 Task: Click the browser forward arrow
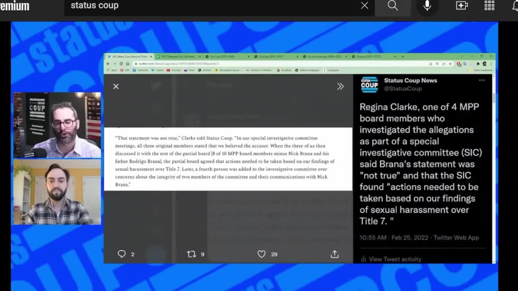(115, 64)
